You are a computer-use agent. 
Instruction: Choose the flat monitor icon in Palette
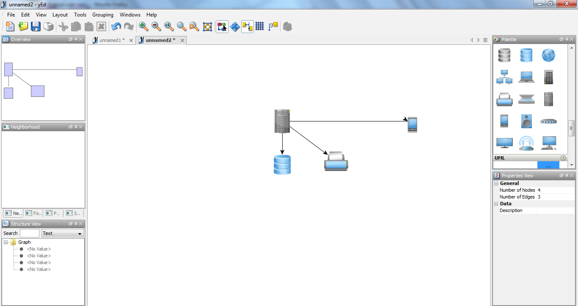click(x=504, y=143)
